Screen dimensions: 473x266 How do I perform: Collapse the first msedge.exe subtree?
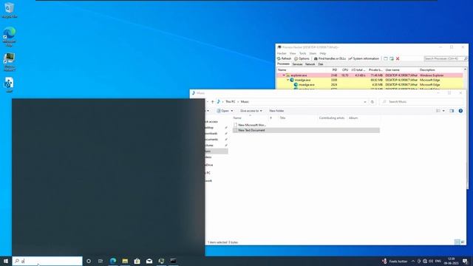(x=287, y=80)
